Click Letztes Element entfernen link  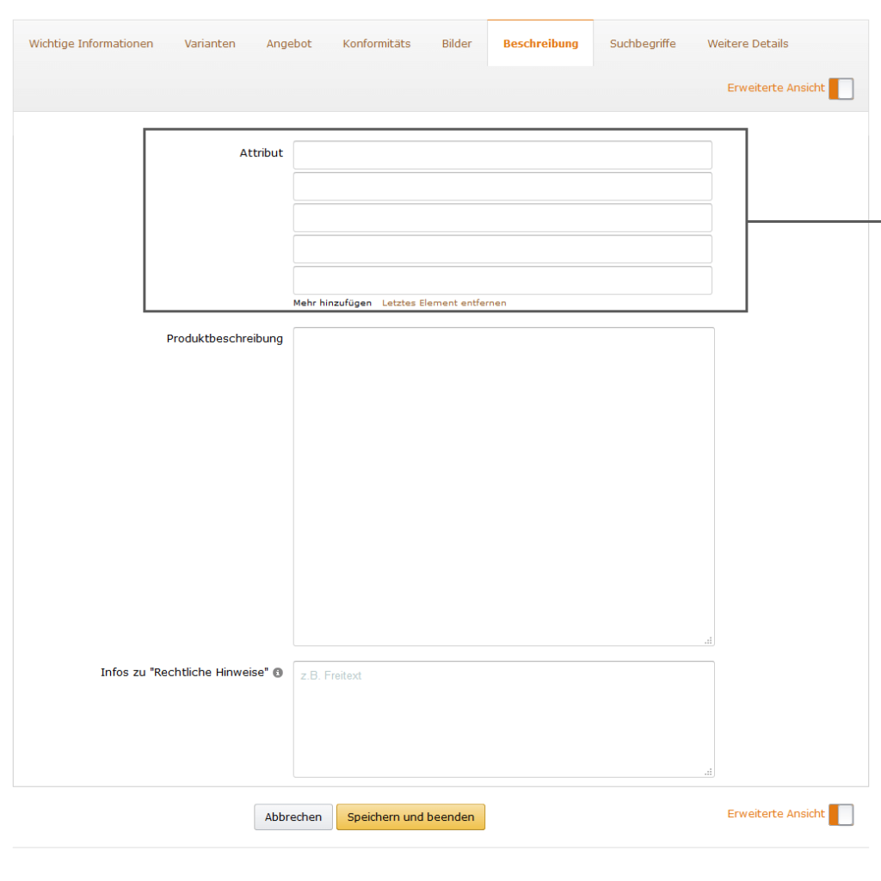pos(444,303)
